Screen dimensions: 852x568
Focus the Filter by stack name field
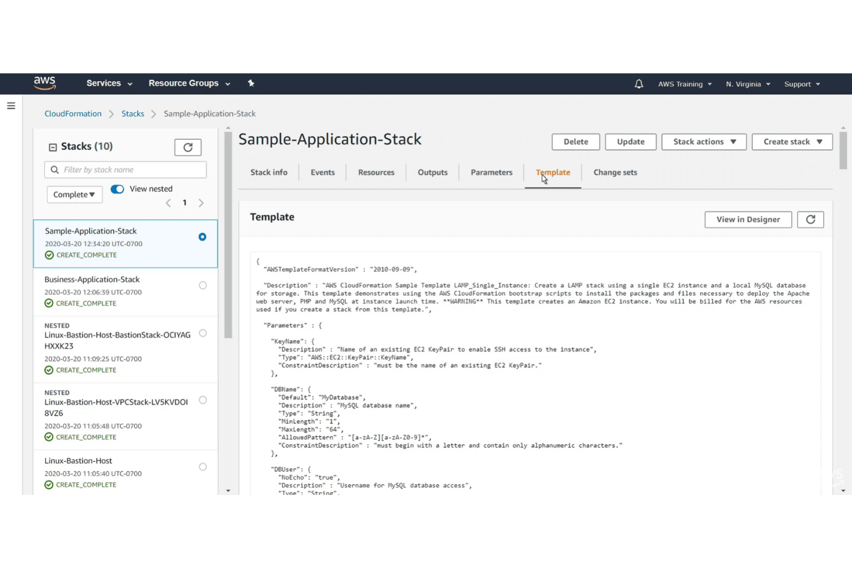(125, 170)
